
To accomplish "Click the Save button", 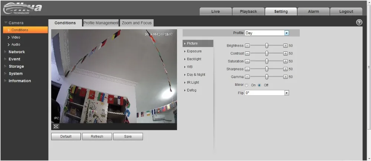I will pyautogui.click(x=128, y=137).
